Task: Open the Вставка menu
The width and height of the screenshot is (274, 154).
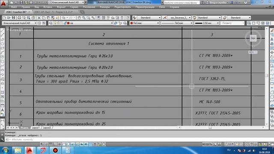Action: pyautogui.click(x=48, y=7)
